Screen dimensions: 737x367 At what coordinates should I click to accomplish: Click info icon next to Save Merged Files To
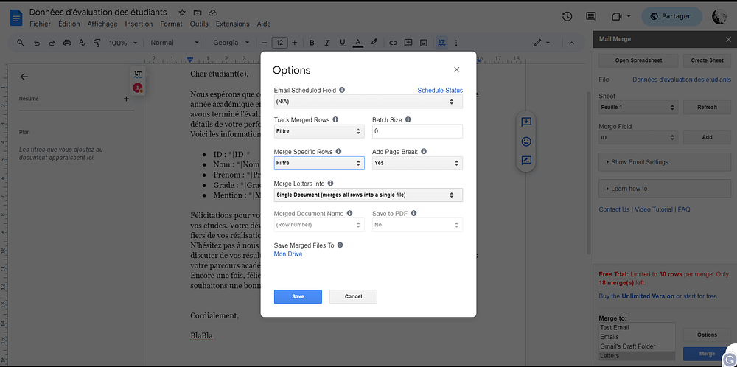(340, 245)
